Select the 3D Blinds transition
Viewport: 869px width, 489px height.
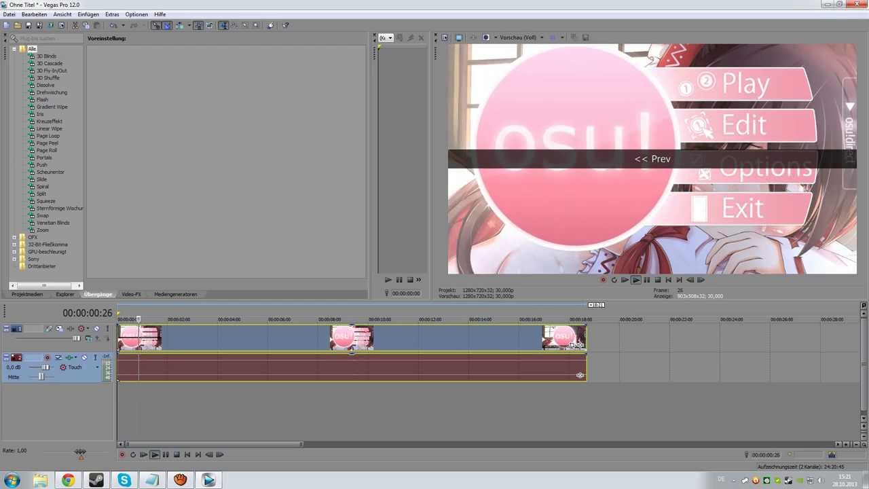tap(46, 56)
